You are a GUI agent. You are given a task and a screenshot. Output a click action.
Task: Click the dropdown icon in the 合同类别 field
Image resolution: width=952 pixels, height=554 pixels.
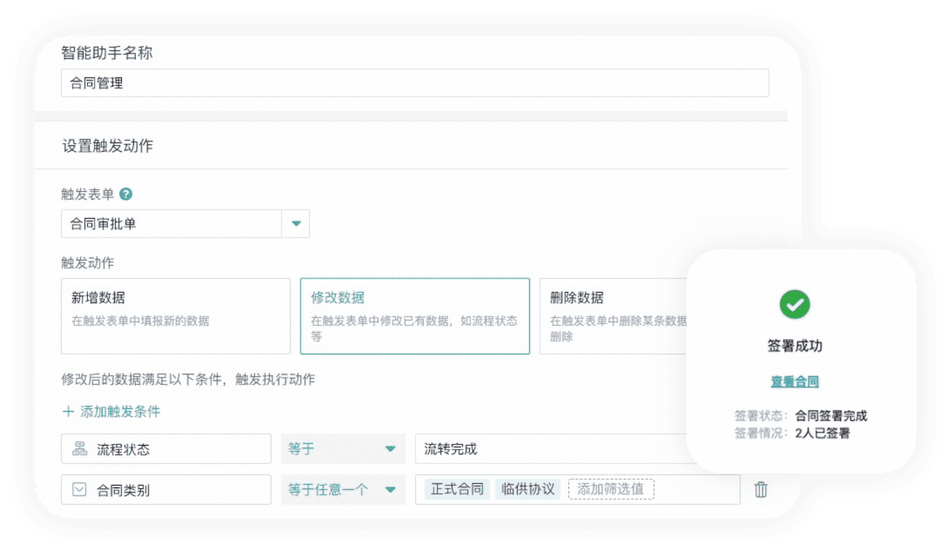[79, 490]
